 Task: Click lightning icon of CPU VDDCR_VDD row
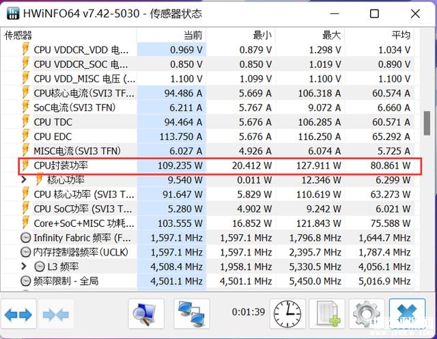[26, 49]
